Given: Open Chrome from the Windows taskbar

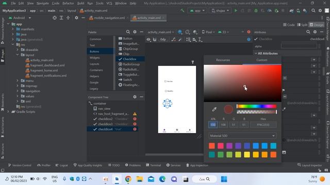Looking at the screenshot, I should pos(128,179).
